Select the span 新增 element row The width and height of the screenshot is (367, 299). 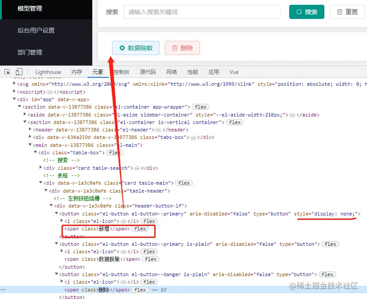(97, 229)
